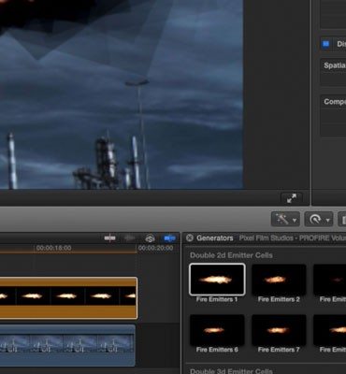The height and width of the screenshot is (374, 346).
Task: Toggle the Solo button in the timeline
Action: (x=150, y=238)
